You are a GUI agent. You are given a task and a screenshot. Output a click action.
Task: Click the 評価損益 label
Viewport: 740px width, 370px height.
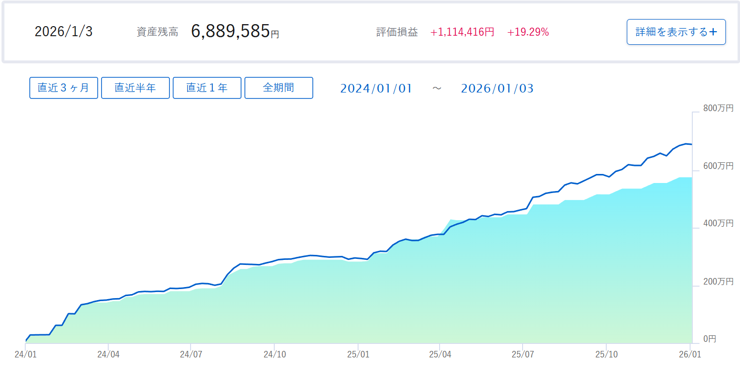pos(396,32)
